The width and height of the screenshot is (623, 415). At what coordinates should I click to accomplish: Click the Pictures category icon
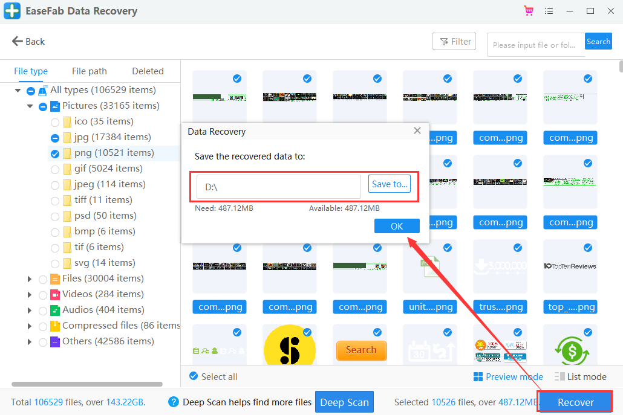pyautogui.click(x=55, y=106)
